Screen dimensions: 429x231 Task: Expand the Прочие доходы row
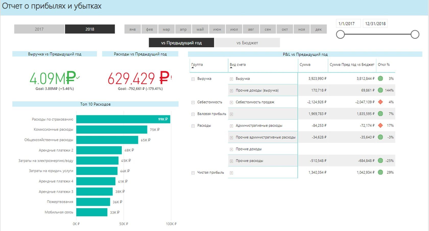[231, 149]
